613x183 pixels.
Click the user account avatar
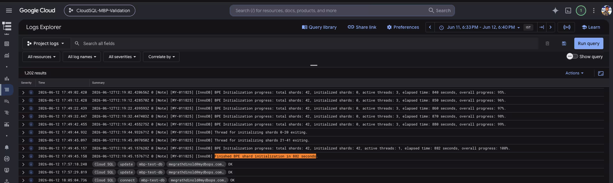607,11
